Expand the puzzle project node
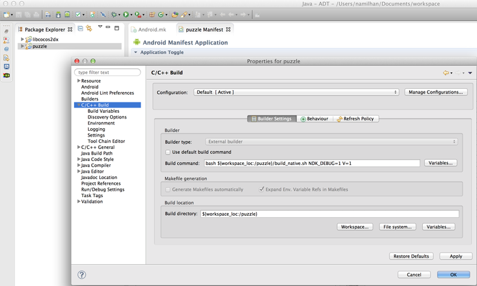 click(22, 46)
